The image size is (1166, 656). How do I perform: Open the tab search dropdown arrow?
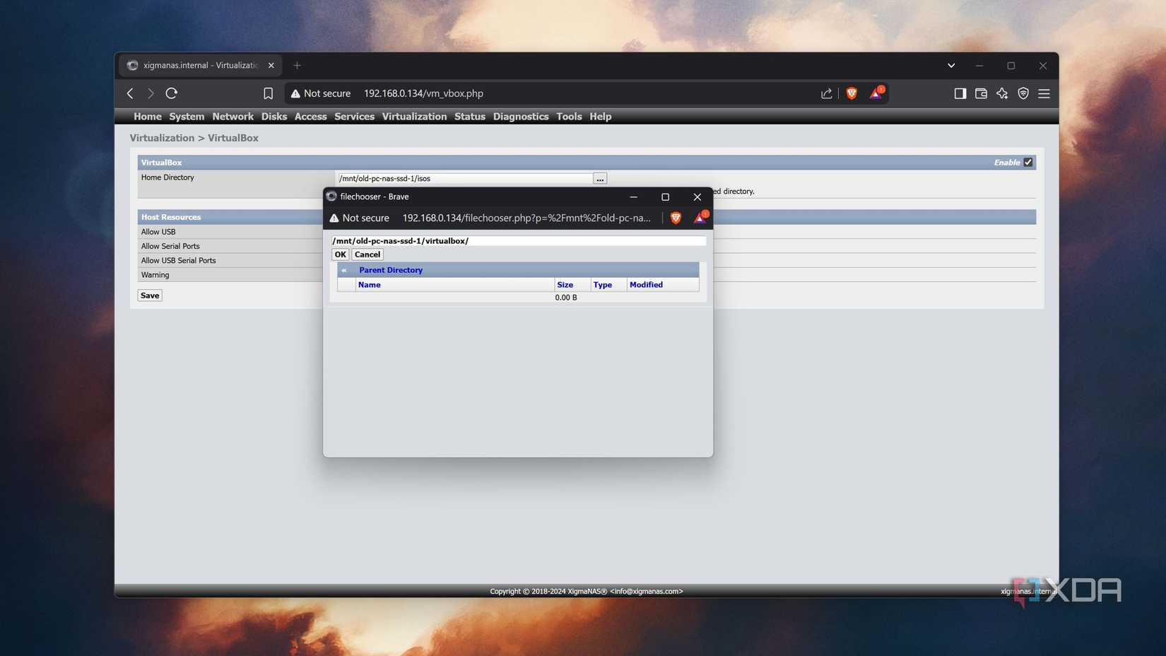click(951, 66)
